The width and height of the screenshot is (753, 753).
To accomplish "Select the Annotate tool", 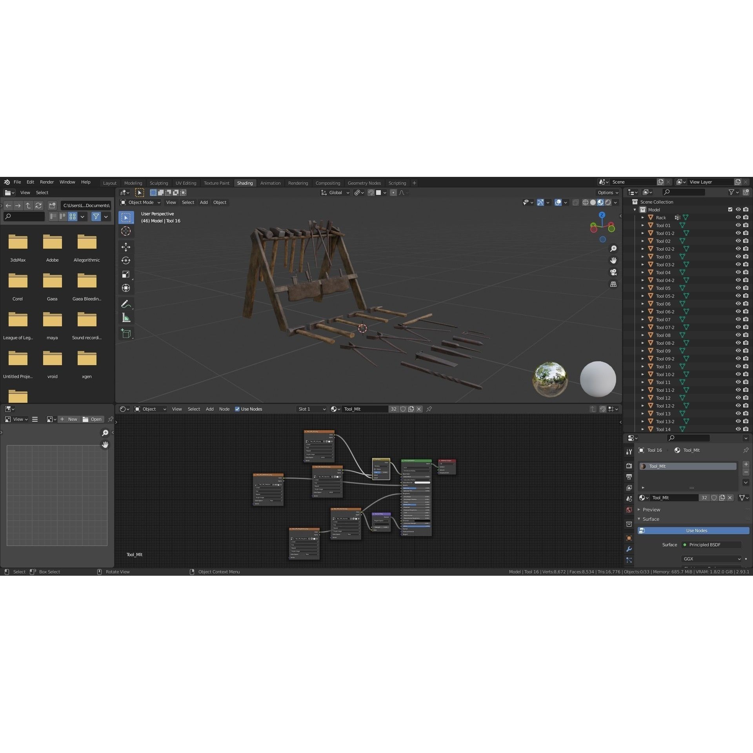I will click(126, 303).
